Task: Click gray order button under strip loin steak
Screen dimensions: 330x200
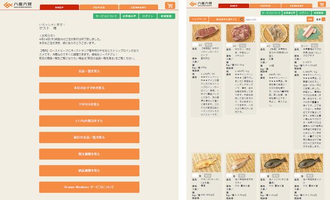Action: point(208,45)
